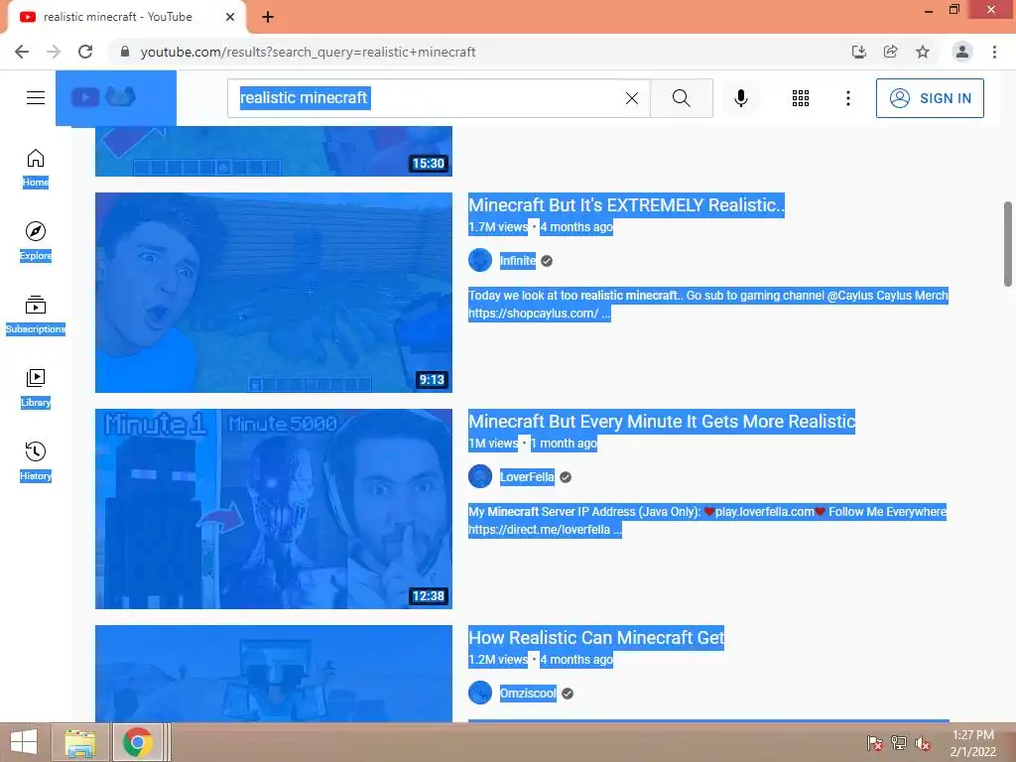This screenshot has height=762, width=1016.
Task: Visit the Infinite channel name
Action: (x=518, y=261)
